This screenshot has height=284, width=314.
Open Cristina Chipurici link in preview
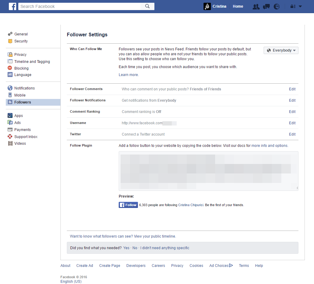pos(191,205)
